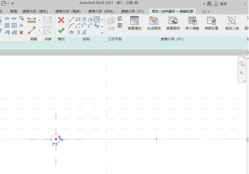249x174 pixels.
Task: Click 查看图纸 button
Action: [173, 23]
